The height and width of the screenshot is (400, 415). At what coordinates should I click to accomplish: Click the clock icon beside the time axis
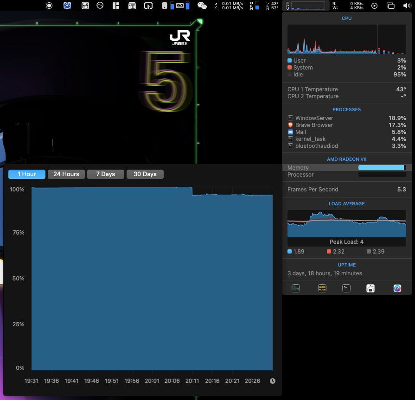(272, 381)
